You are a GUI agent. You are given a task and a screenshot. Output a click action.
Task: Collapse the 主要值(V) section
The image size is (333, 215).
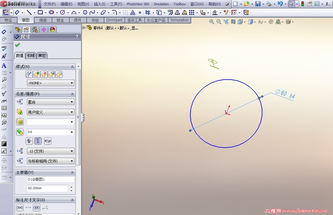tap(73, 173)
